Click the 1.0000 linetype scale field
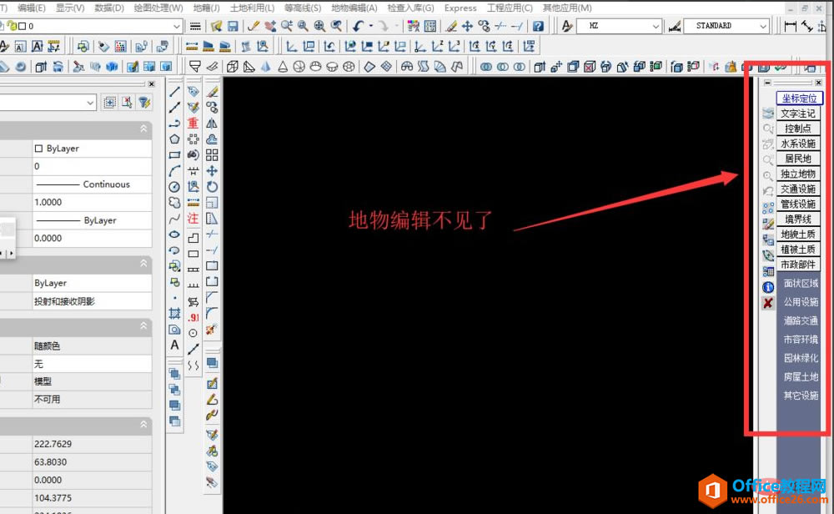Screen dimensions: 834x514 (x=92, y=202)
